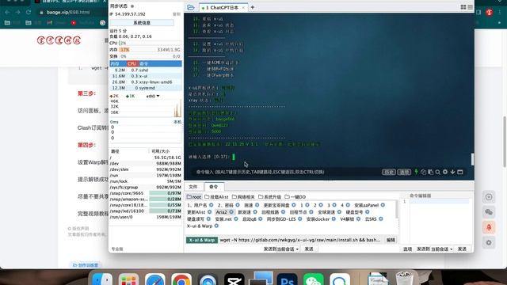Click gear icon next to 安装docker
Image resolution: width=507 pixels, height=285 pixels.
334,219
